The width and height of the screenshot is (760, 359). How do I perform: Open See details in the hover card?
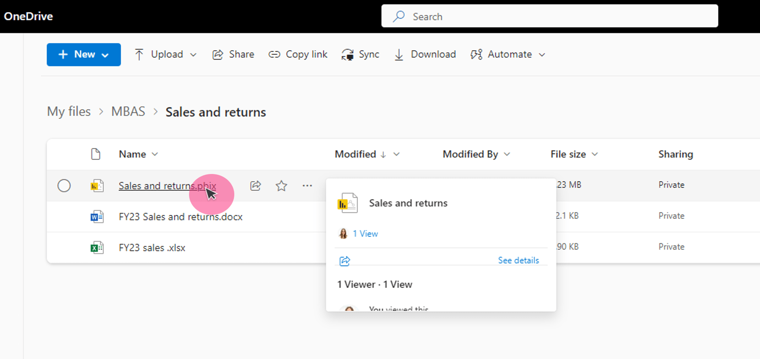(518, 260)
